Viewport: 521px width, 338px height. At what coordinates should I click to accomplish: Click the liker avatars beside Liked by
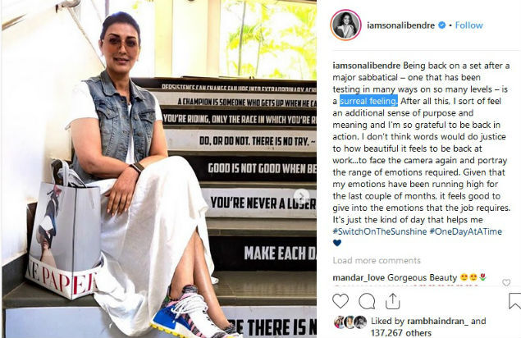click(x=350, y=322)
